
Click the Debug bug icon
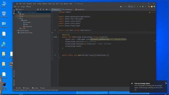point(140,7)
